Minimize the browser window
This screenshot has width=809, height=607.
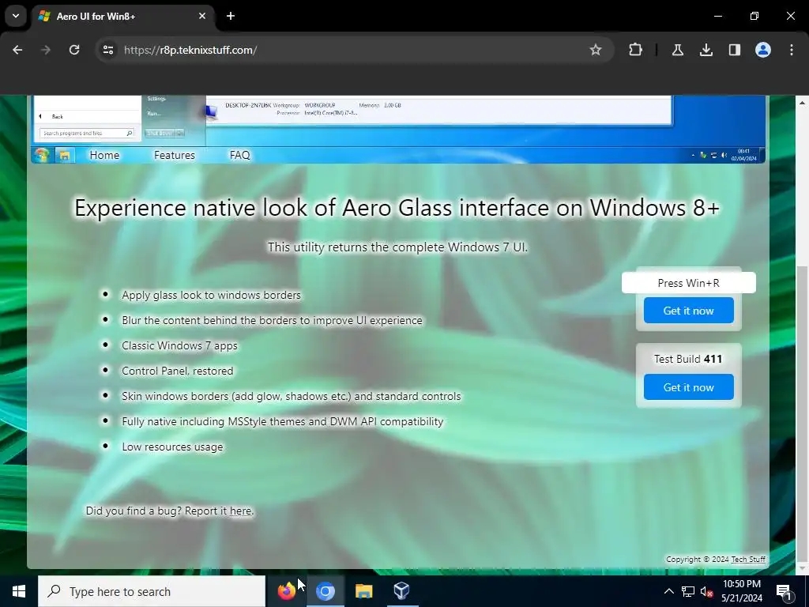717,16
